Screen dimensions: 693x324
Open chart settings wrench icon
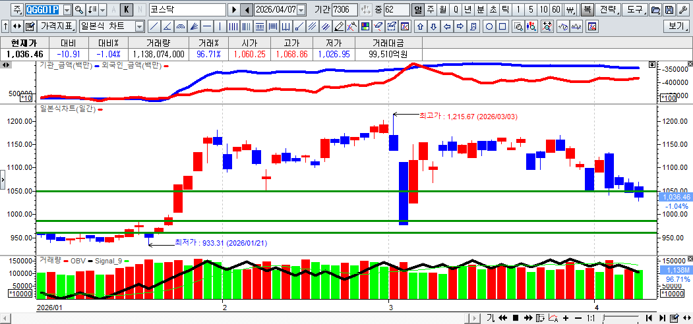682,10
